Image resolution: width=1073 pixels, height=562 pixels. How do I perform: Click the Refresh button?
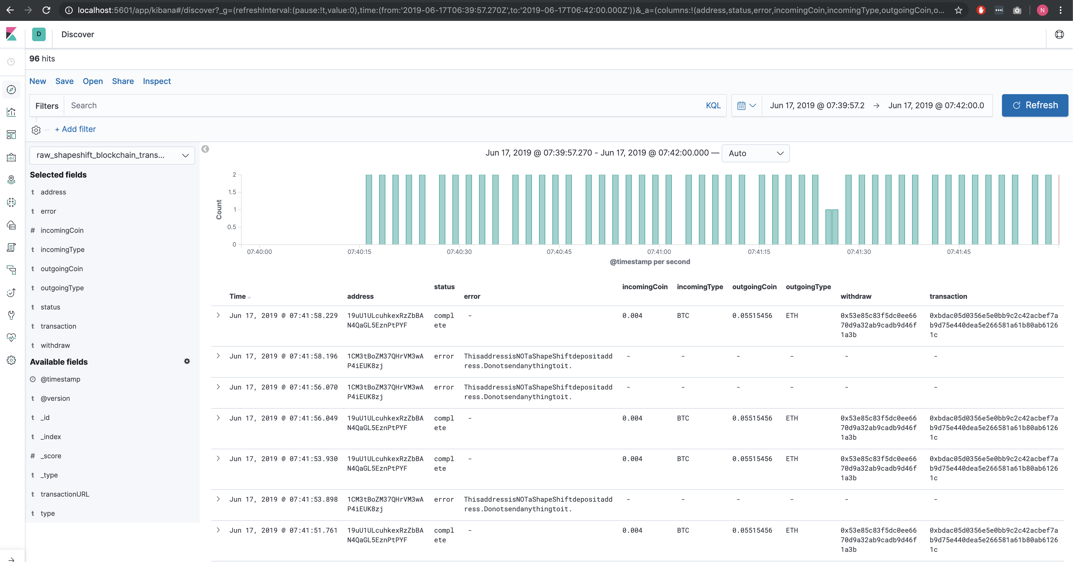(1035, 105)
